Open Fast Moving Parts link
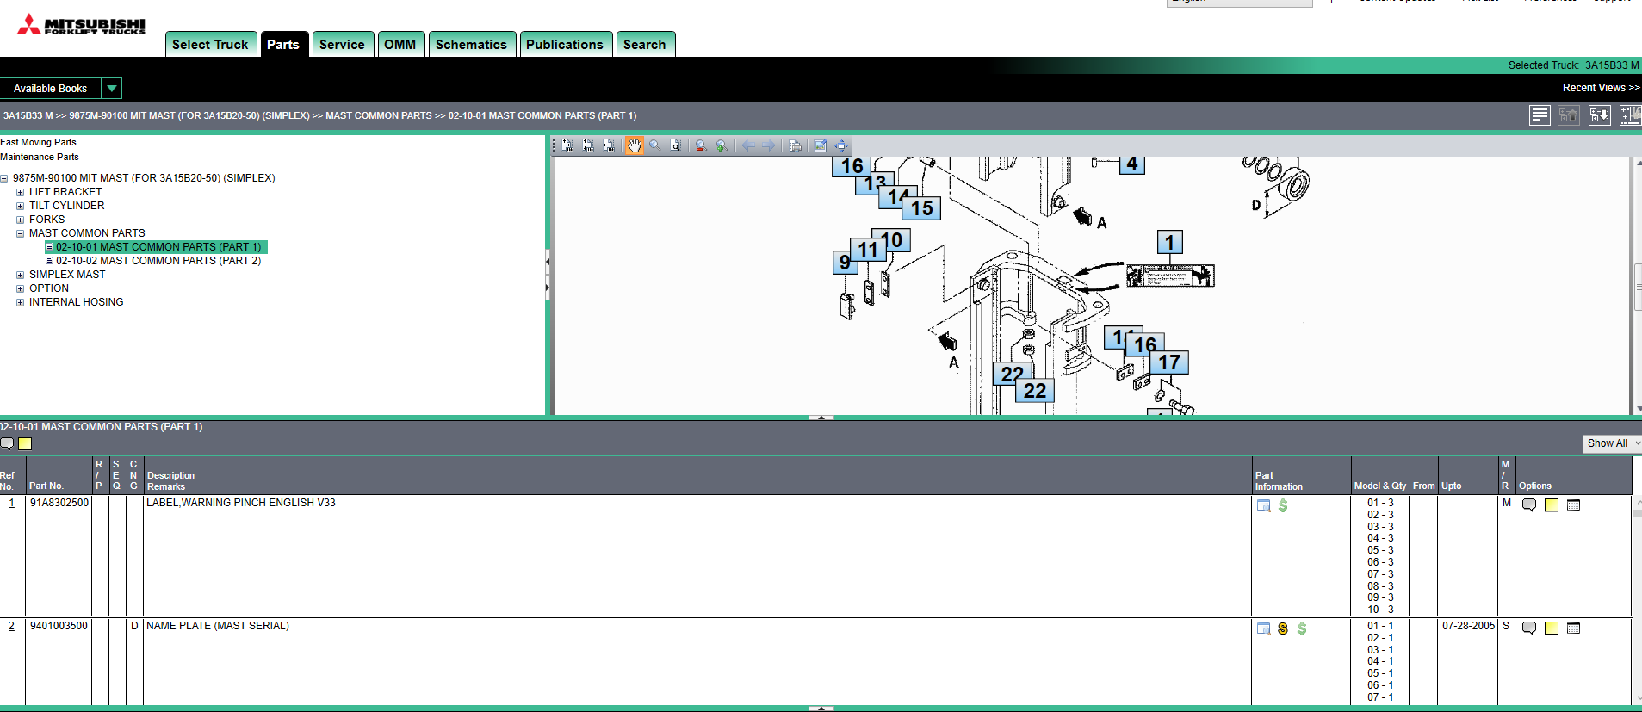 pos(38,142)
